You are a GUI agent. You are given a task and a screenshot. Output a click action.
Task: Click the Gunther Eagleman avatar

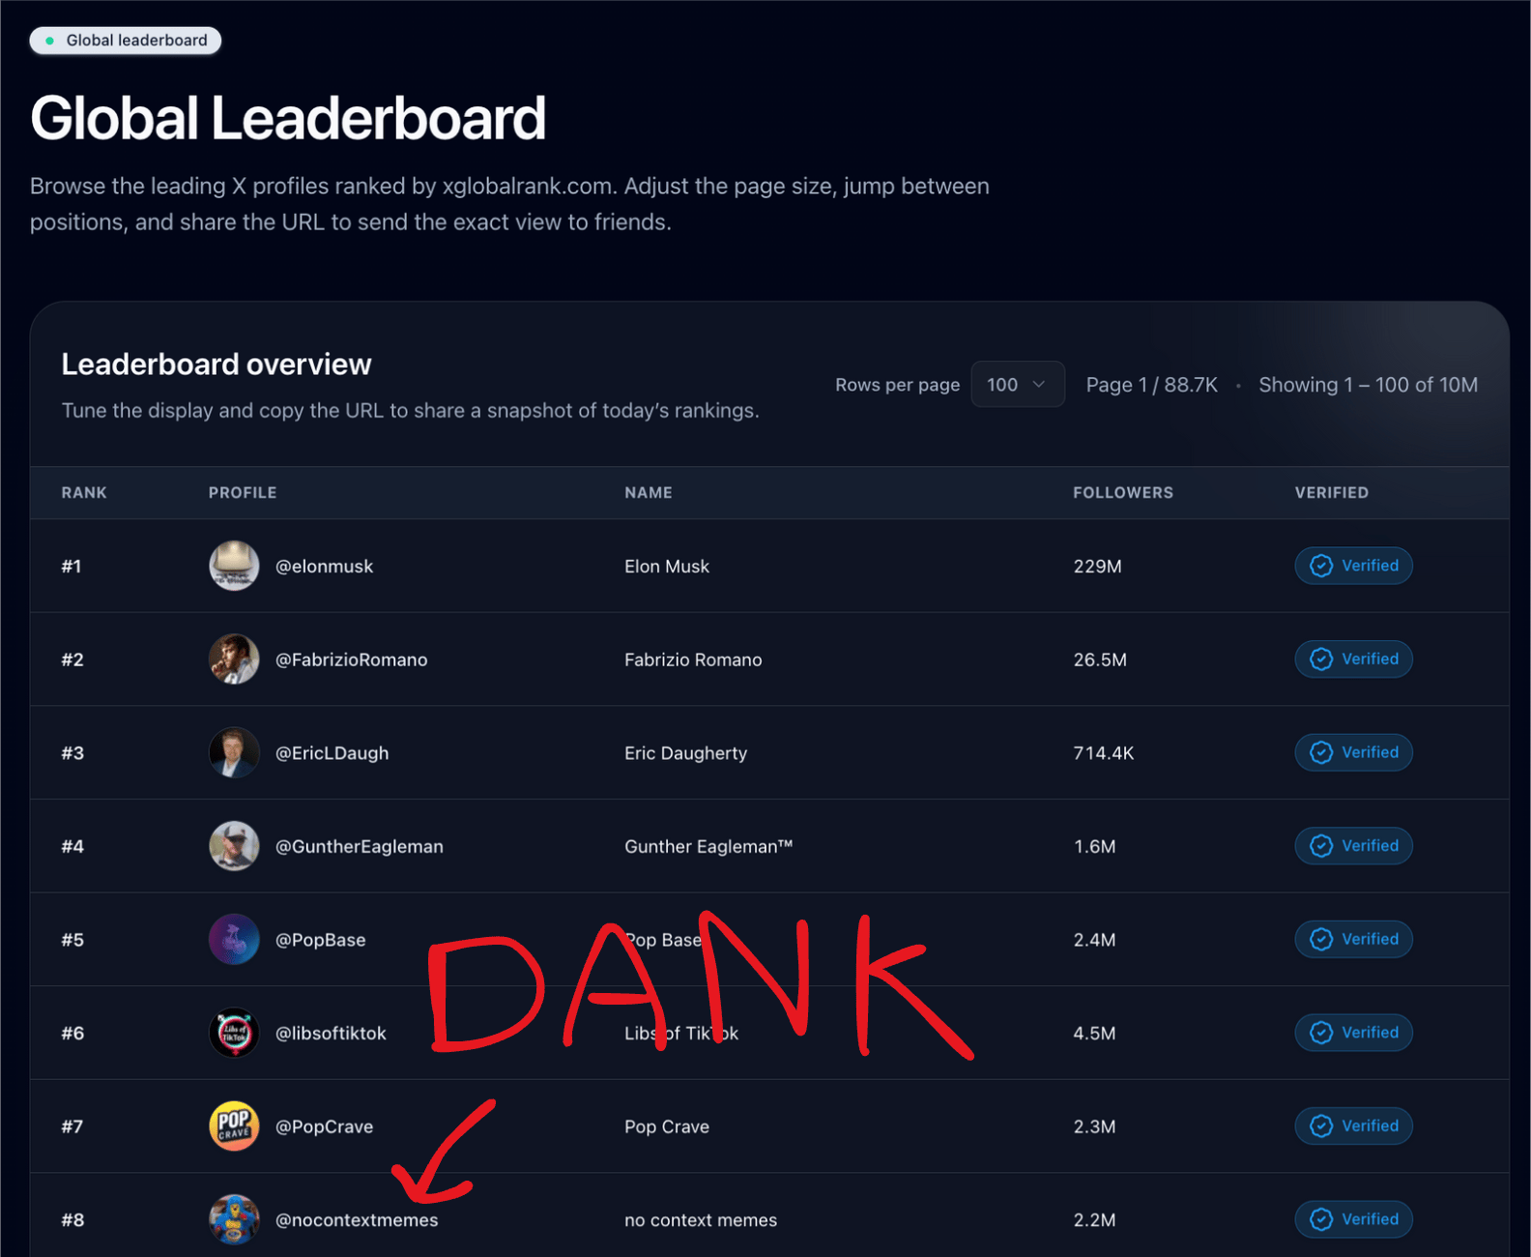pyautogui.click(x=234, y=846)
